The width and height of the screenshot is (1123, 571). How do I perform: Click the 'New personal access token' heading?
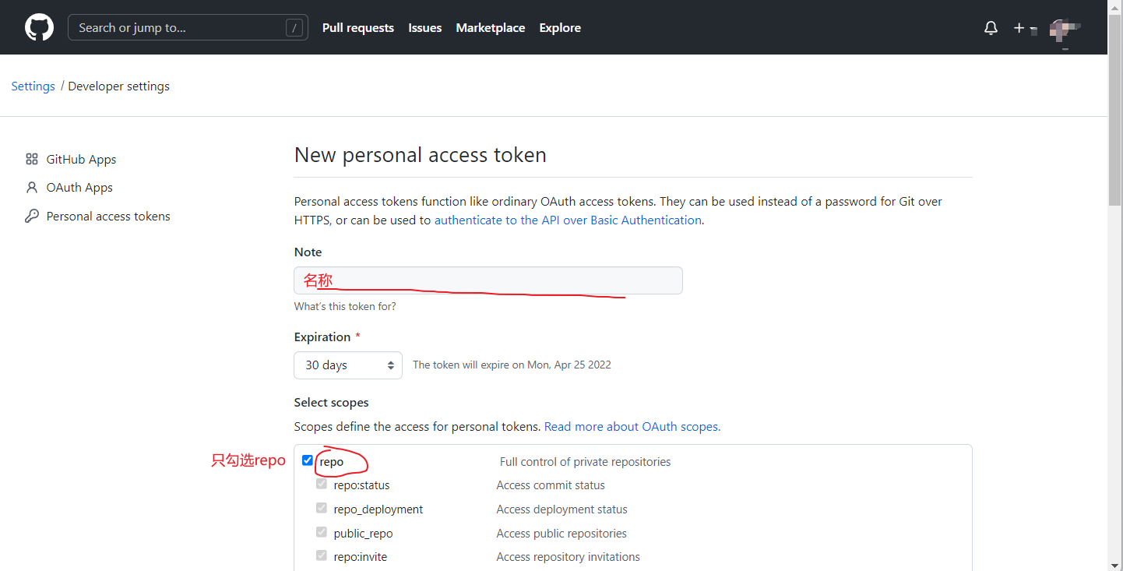click(421, 155)
